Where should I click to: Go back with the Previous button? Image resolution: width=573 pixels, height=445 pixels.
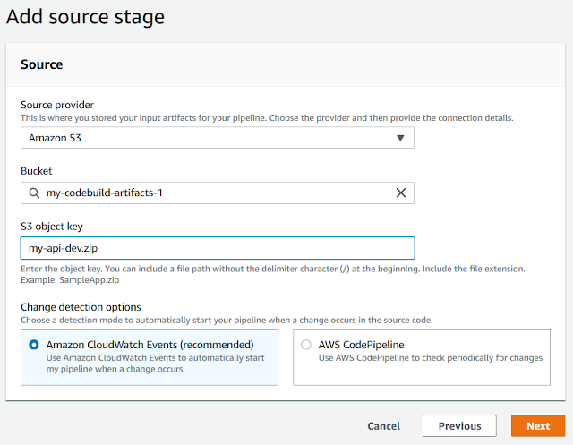pos(459,425)
